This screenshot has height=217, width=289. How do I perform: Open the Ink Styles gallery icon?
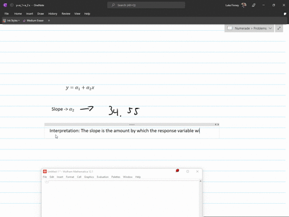(x=4, y=20)
